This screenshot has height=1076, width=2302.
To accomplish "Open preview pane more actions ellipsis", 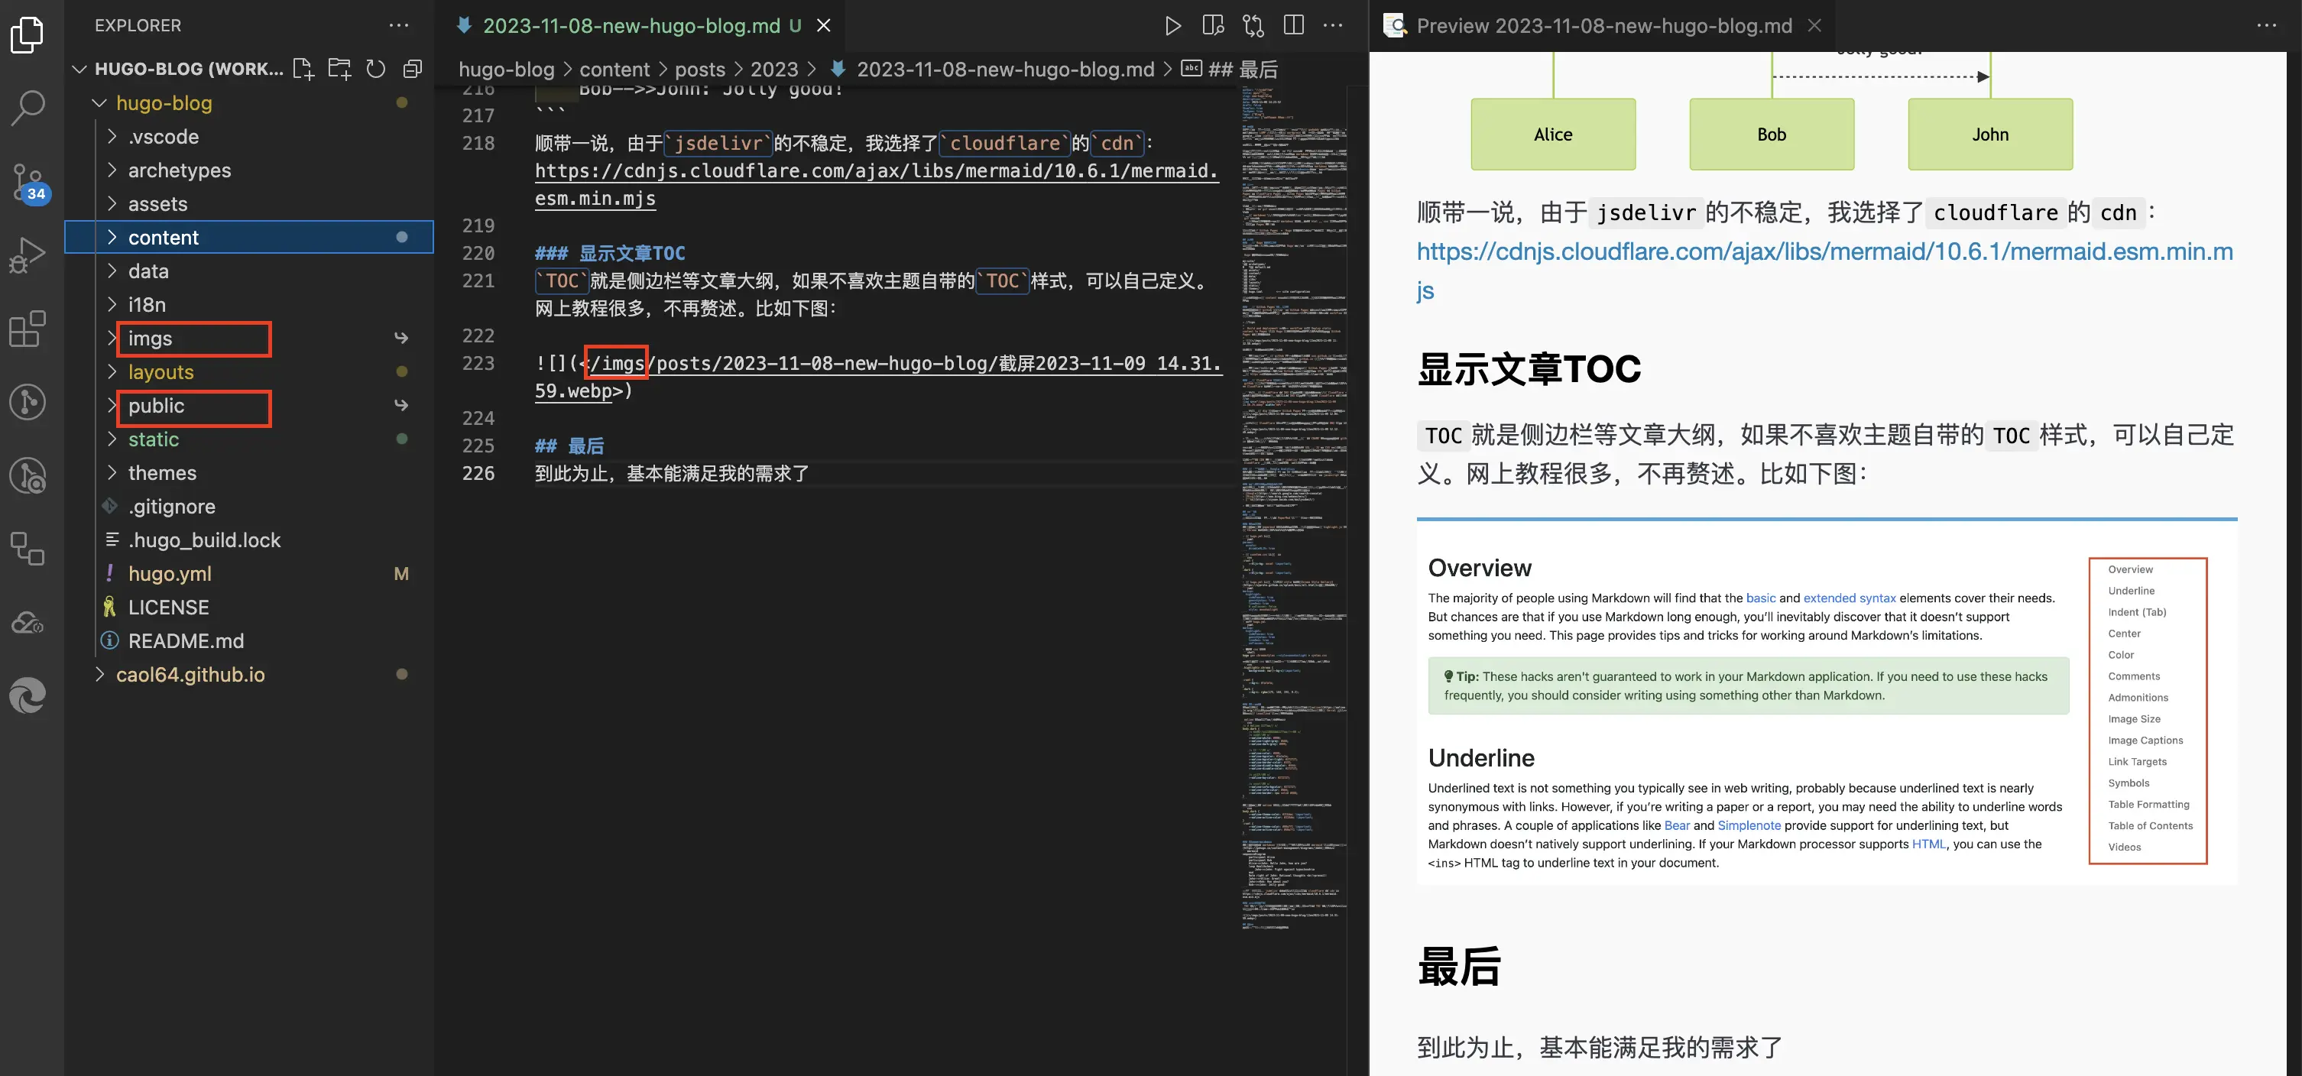I will tap(2266, 26).
